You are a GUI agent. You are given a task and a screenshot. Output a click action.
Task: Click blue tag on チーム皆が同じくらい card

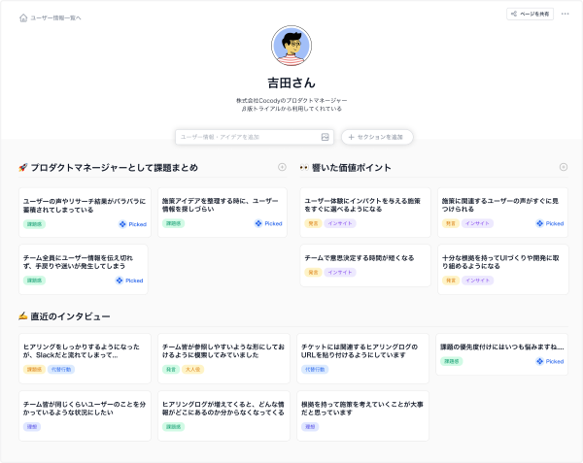click(32, 427)
